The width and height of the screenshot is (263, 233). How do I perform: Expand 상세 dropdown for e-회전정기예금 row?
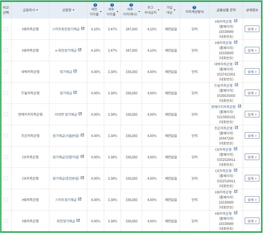(252, 50)
